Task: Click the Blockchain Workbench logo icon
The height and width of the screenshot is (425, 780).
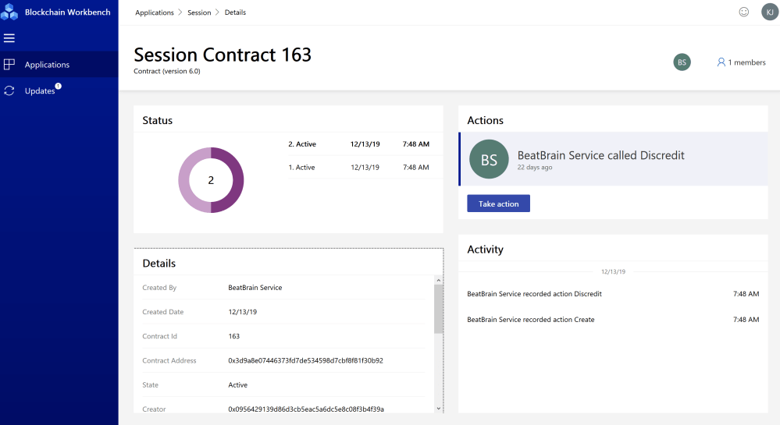Action: (x=9, y=12)
